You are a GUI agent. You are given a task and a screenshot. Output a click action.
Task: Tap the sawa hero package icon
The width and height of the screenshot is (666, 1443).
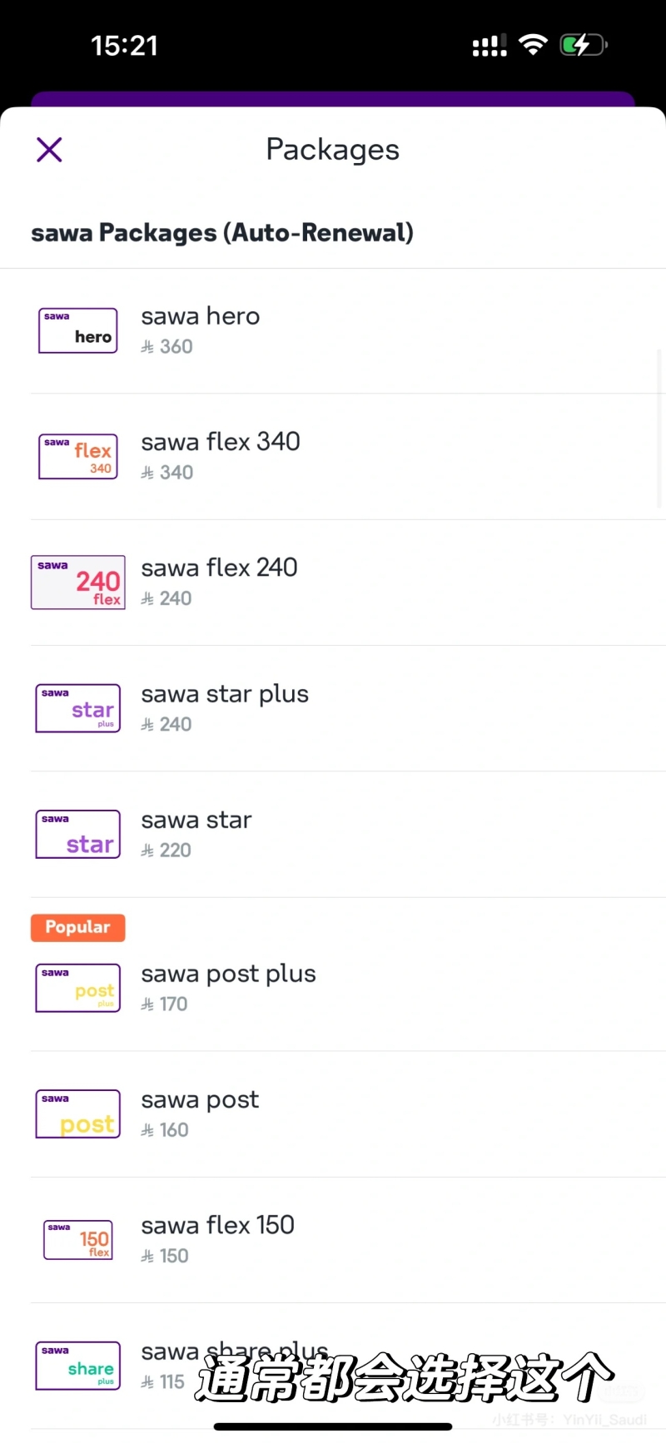(x=78, y=330)
